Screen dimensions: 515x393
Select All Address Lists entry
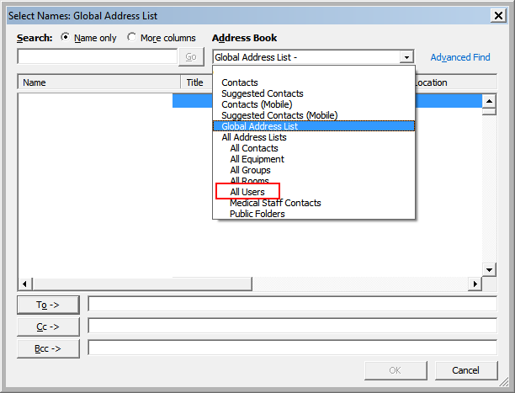[x=254, y=137]
